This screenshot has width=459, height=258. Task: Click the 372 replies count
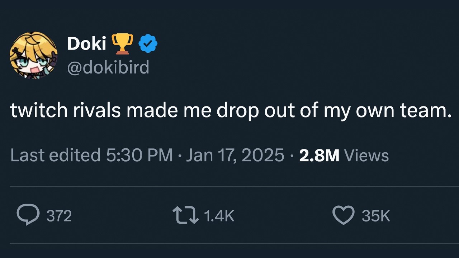coord(59,216)
